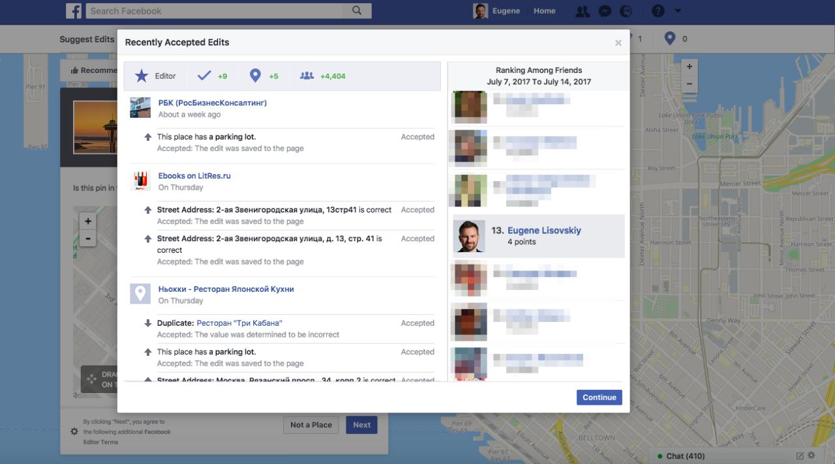Image resolution: width=835 pixels, height=464 pixels.
Task: Open the new message icon in Chat bar
Action: tap(800, 456)
